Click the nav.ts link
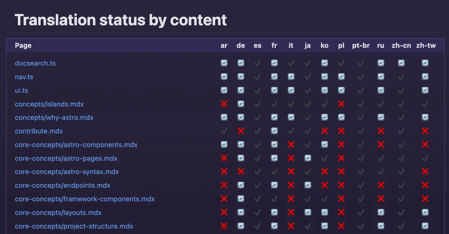The height and width of the screenshot is (234, 449). (24, 77)
